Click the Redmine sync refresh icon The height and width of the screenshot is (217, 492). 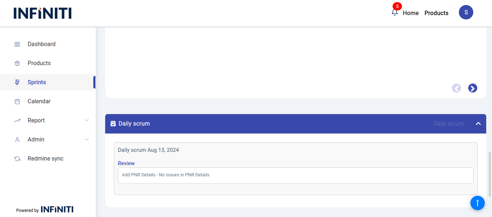17,159
